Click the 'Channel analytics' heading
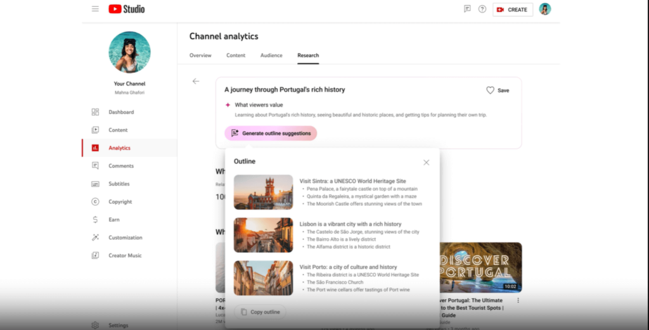 (x=224, y=36)
